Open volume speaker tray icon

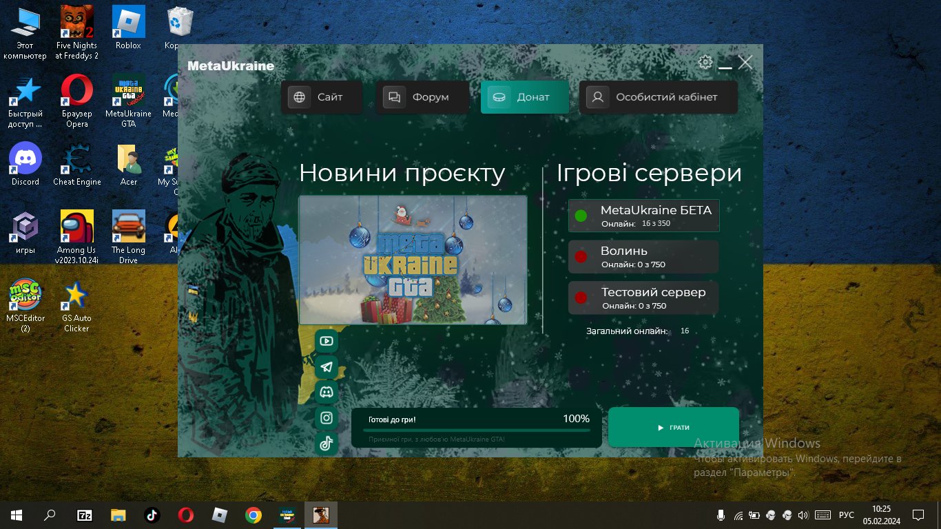pos(803,515)
